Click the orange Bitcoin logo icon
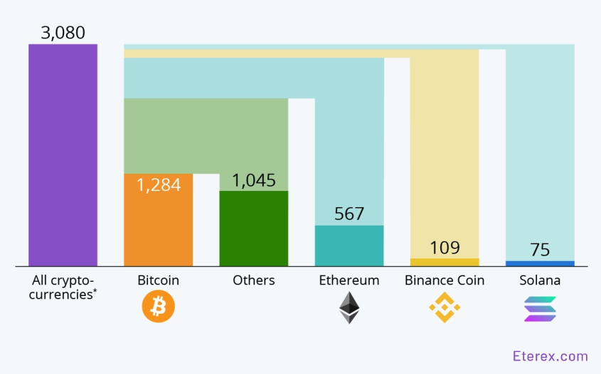Screen dimensions: 601x374 pyautogui.click(x=158, y=307)
